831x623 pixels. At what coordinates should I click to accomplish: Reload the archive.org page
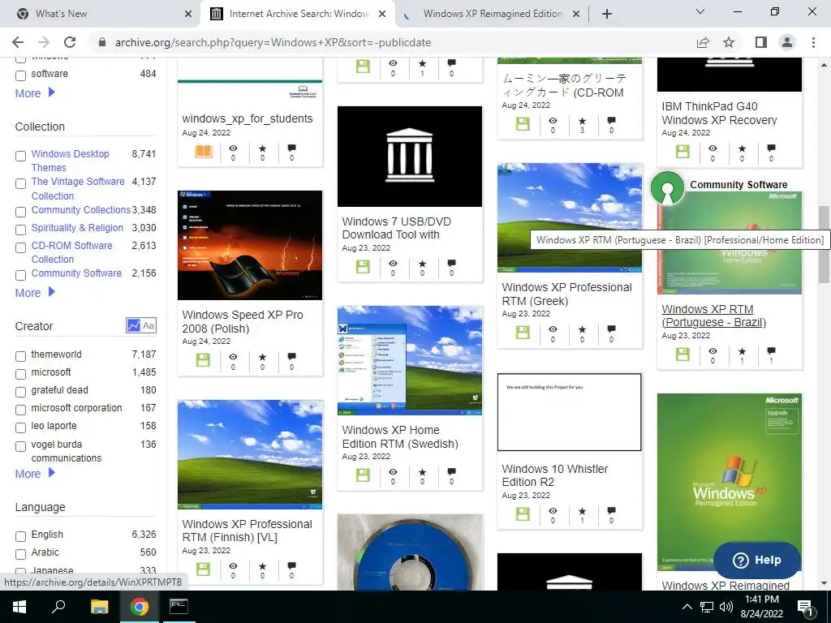coord(70,42)
